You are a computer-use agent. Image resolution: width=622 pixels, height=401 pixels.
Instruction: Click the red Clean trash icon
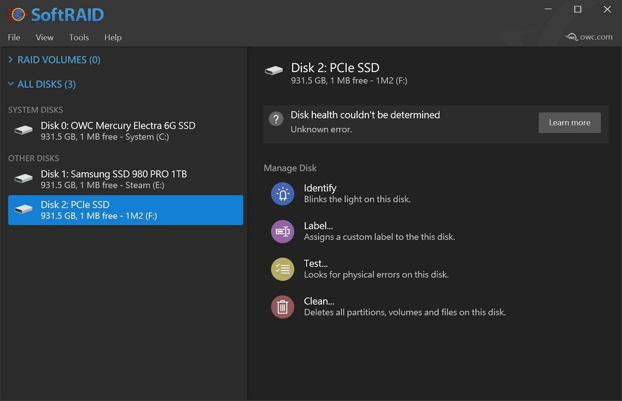tap(282, 307)
